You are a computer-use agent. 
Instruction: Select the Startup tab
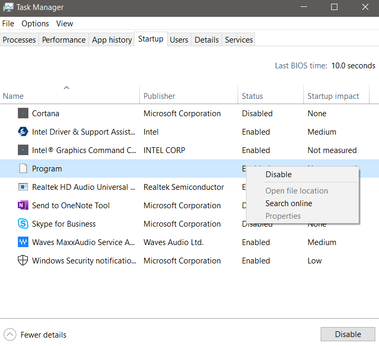pyautogui.click(x=150, y=39)
